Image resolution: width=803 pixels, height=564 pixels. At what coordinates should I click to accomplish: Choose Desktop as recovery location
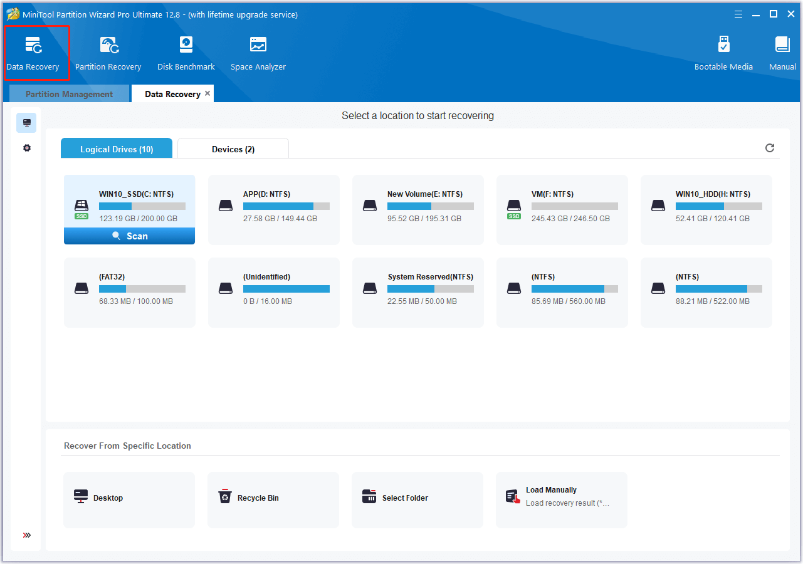[129, 500]
